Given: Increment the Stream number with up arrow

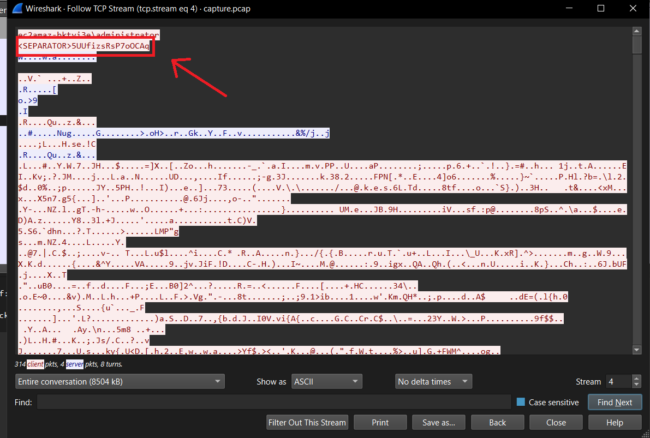Looking at the screenshot, I should pyautogui.click(x=636, y=378).
